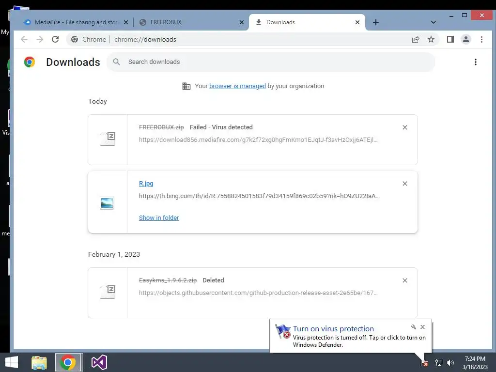Click the Chrome logo beside Downloads
496x372 pixels.
click(30, 62)
